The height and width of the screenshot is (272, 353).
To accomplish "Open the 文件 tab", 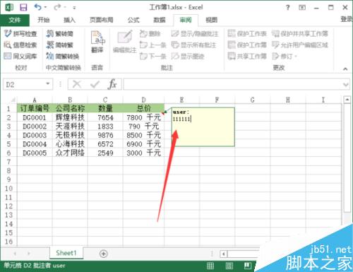I will pos(15,20).
